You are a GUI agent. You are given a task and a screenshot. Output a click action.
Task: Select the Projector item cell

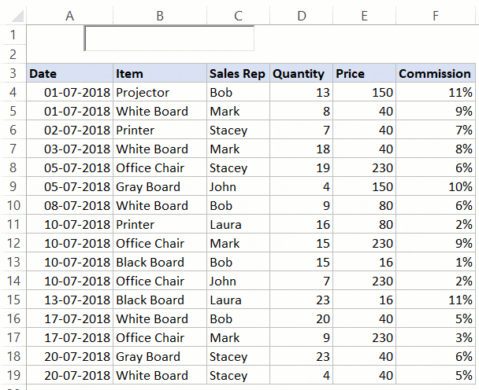160,93
